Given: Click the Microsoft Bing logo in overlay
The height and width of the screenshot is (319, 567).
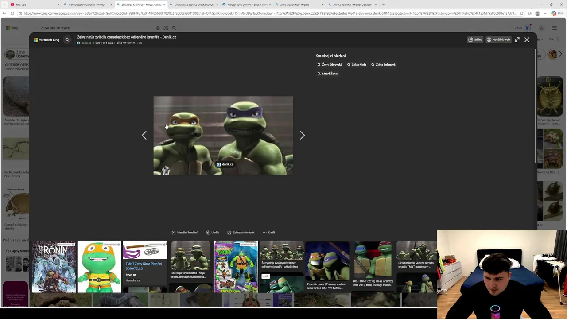Looking at the screenshot, I should pos(47,40).
